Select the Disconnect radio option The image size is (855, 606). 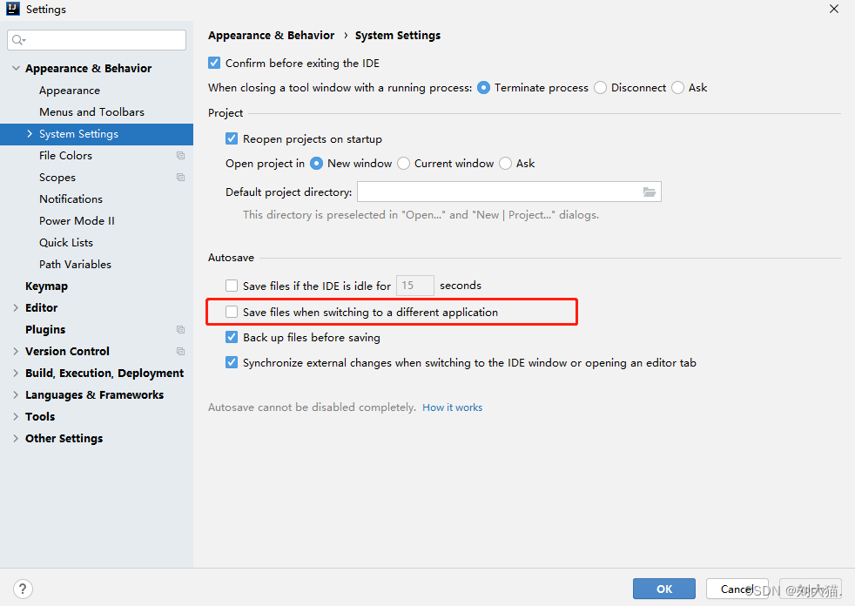tap(601, 88)
